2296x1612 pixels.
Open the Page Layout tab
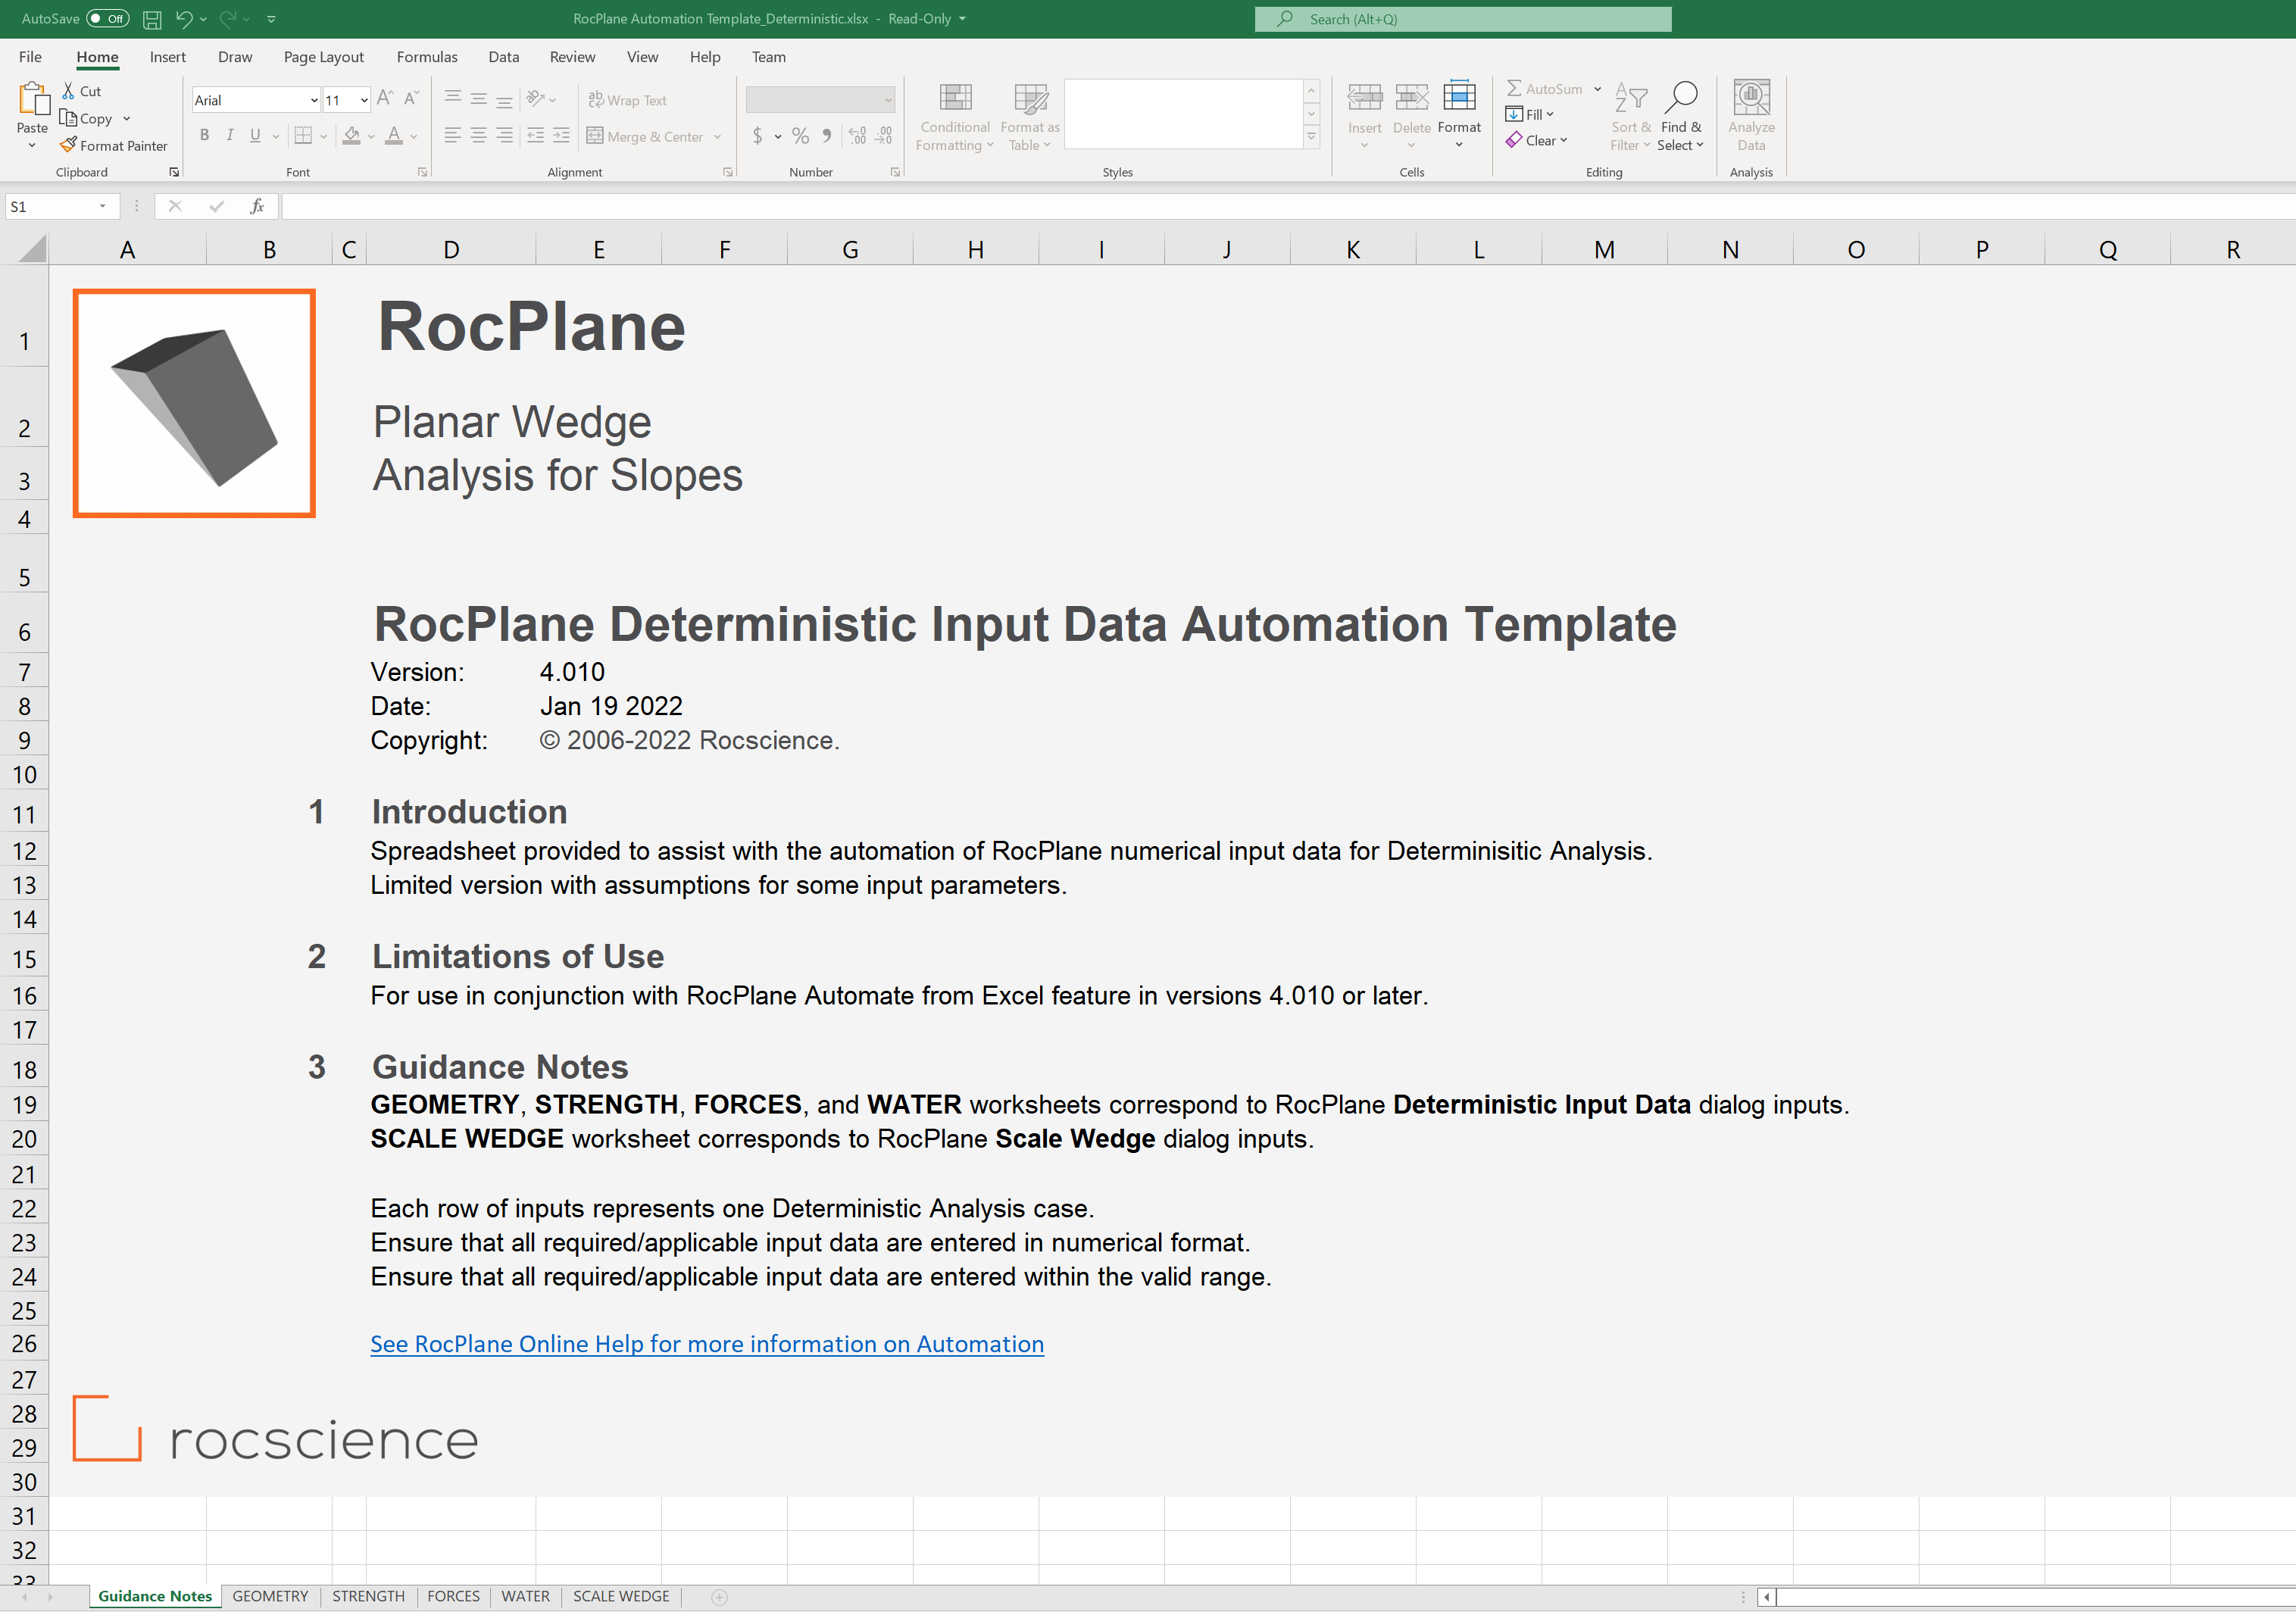pyautogui.click(x=324, y=57)
